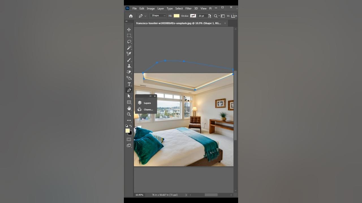Select the Hand tool
362x203 pixels.
[x=129, y=108]
